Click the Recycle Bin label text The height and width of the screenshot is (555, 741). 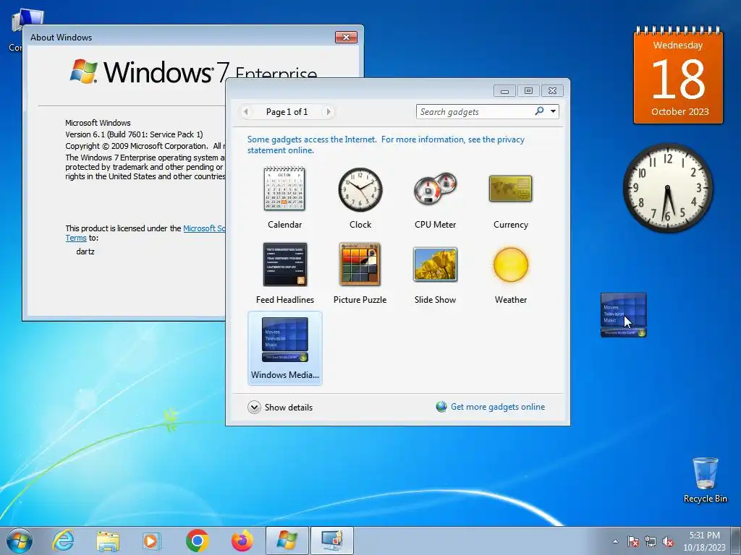click(x=705, y=499)
